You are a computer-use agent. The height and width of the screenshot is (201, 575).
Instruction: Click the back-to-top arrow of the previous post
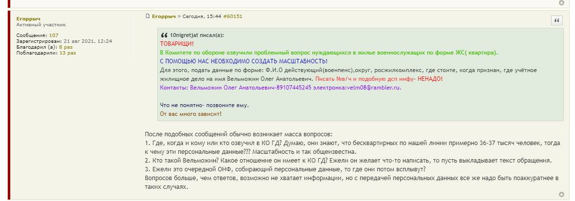561,3
